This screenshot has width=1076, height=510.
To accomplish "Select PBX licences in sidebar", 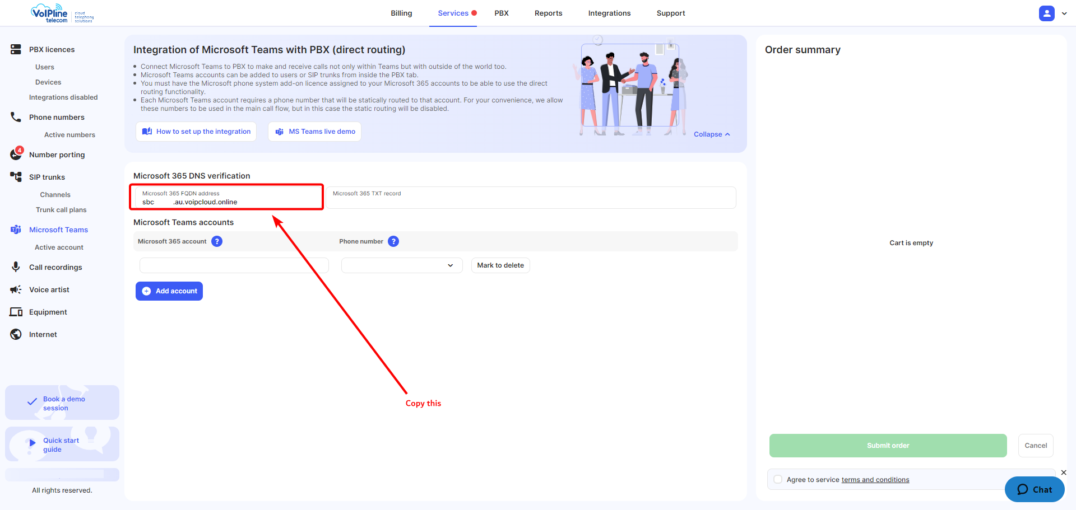I will point(52,49).
